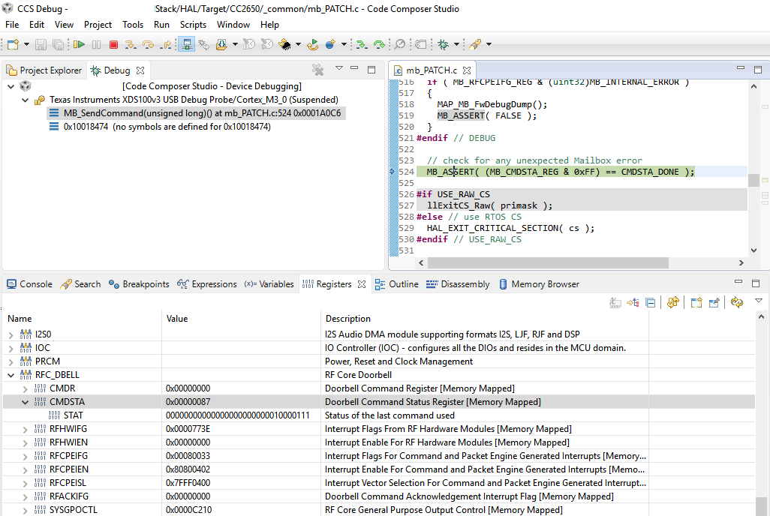Click the Step Into icon
This screenshot has width=770, height=516.
[131, 45]
